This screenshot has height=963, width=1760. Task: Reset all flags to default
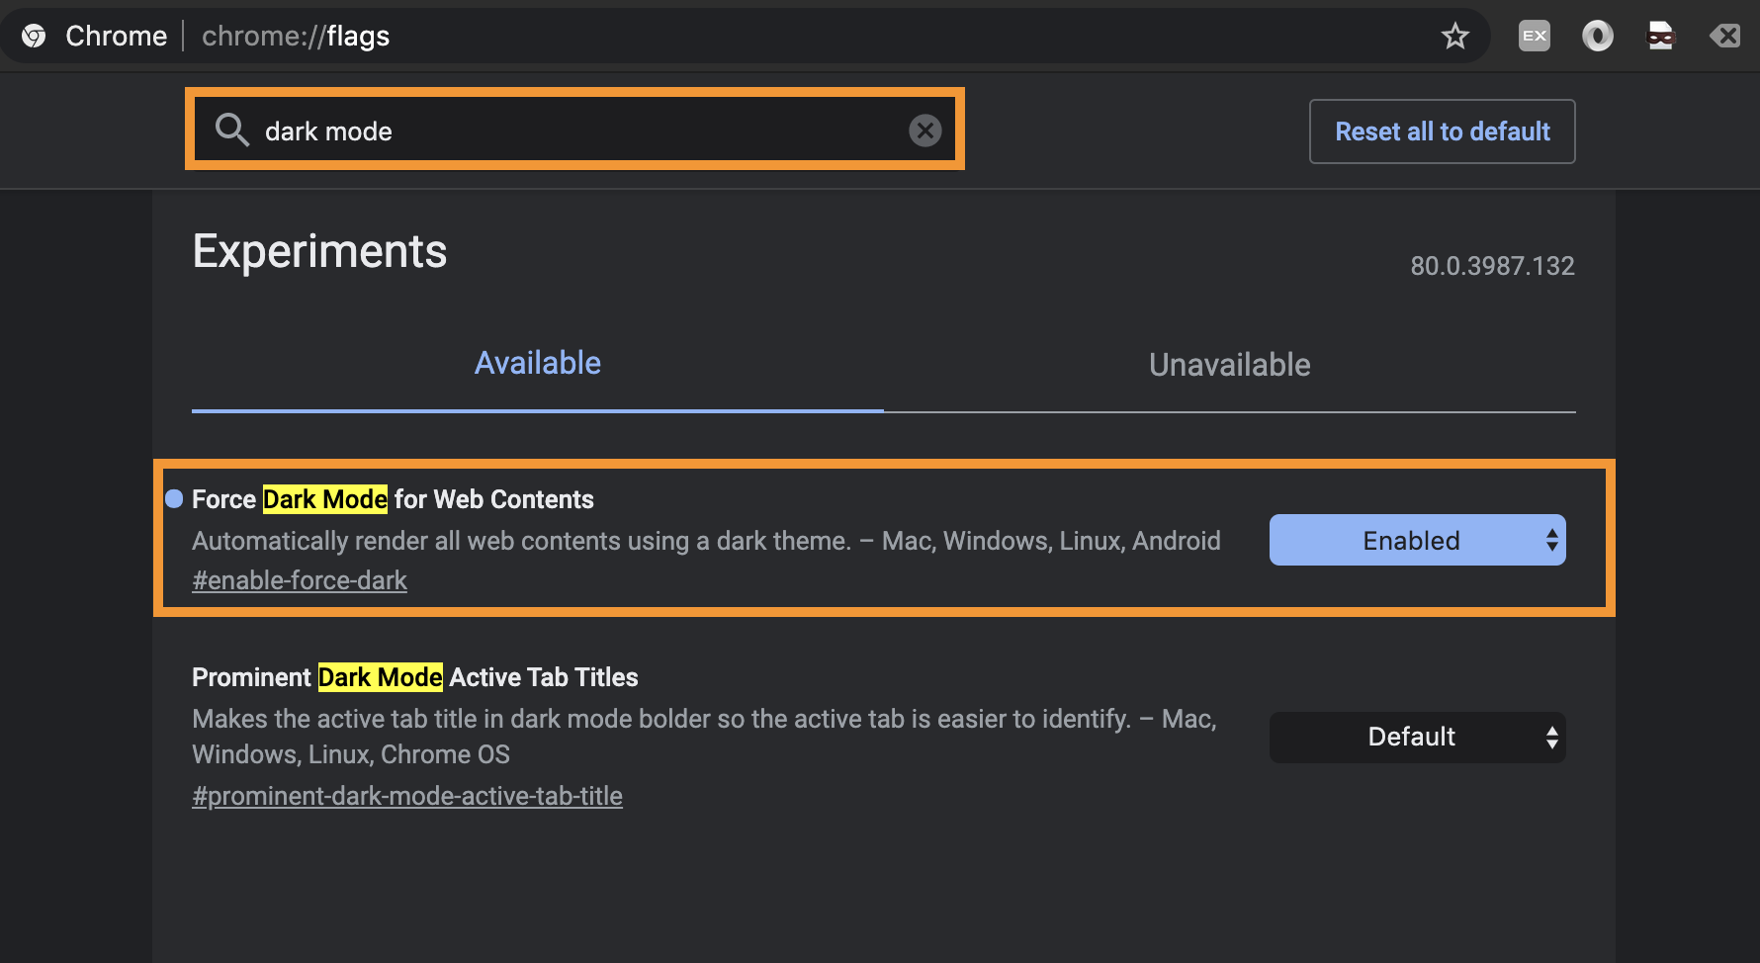tap(1443, 131)
